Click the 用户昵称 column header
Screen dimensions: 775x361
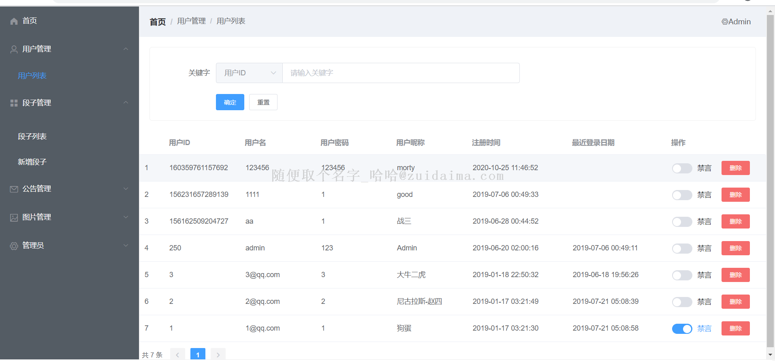pyautogui.click(x=410, y=143)
